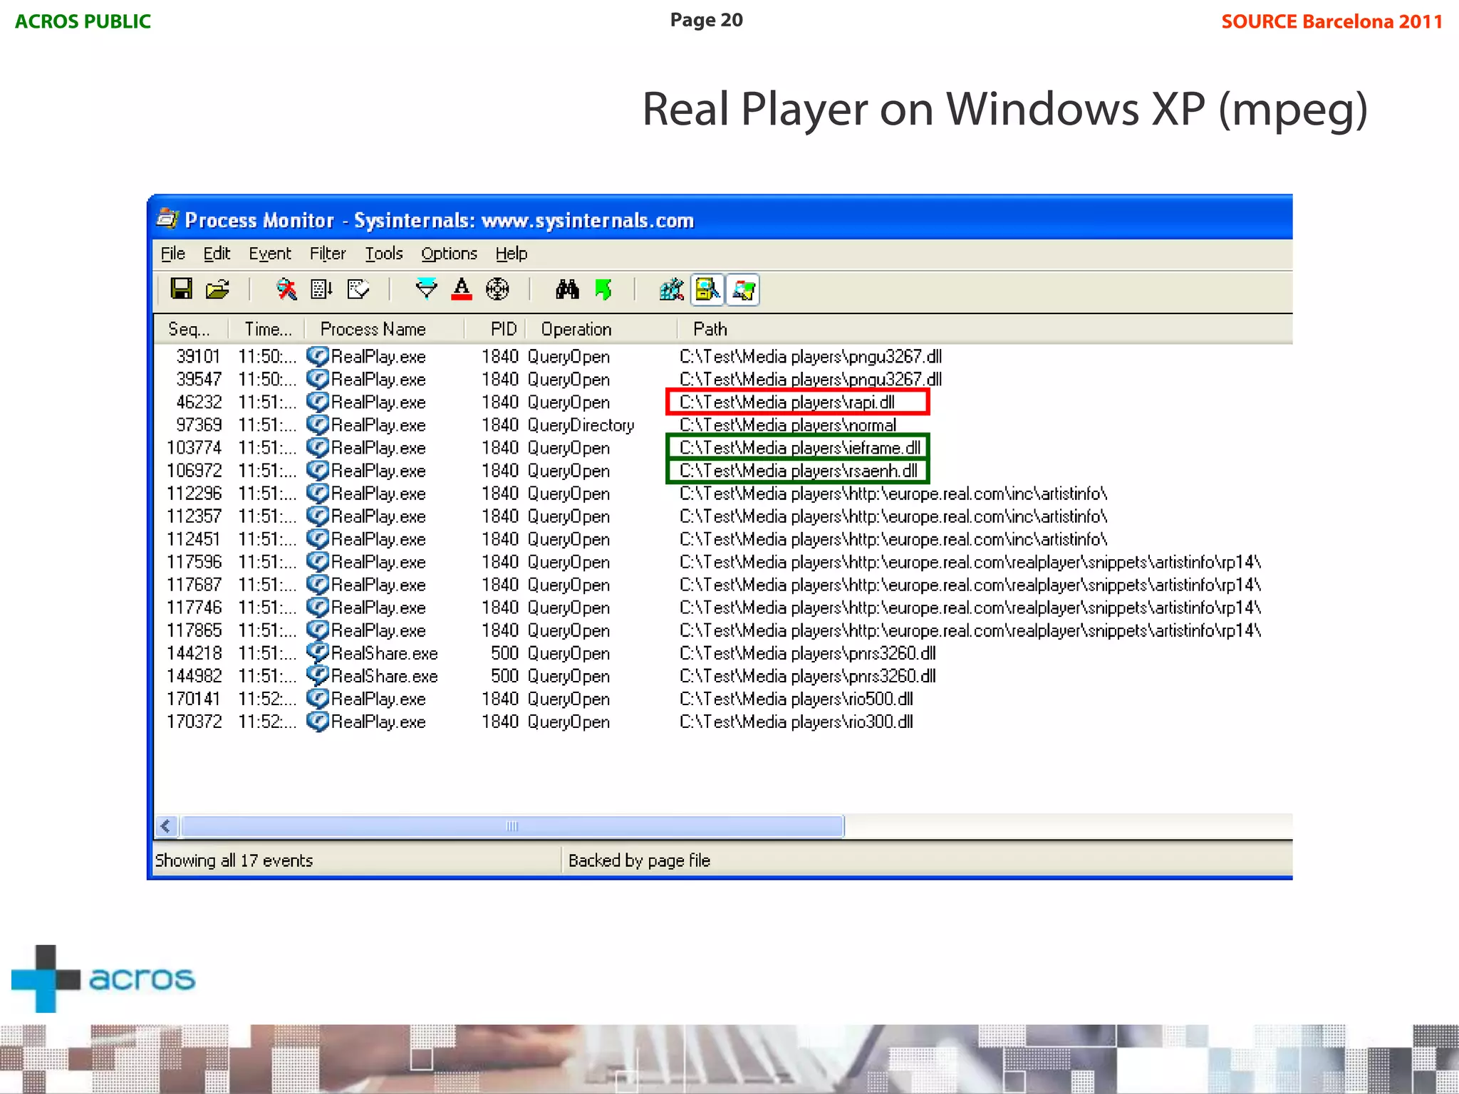Screen dimensions: 1459x1094
Task: Click the horizontal scrollbar thumb
Action: tap(512, 826)
